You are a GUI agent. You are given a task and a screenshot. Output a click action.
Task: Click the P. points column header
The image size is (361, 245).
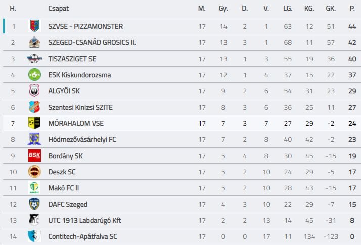coord(352,9)
